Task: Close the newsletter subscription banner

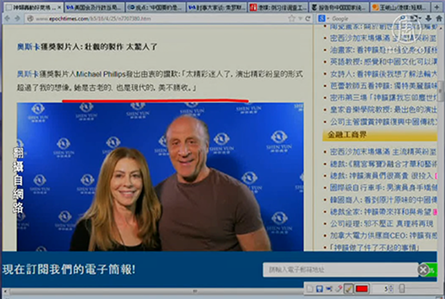Action: click(423, 270)
